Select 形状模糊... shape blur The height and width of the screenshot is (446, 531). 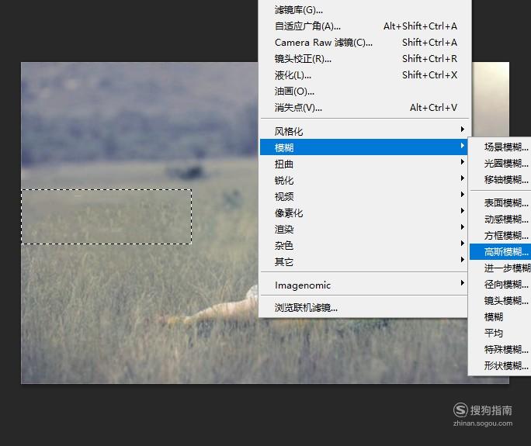tap(500, 365)
